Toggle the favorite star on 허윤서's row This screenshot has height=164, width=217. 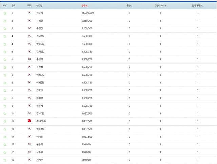point(5,106)
